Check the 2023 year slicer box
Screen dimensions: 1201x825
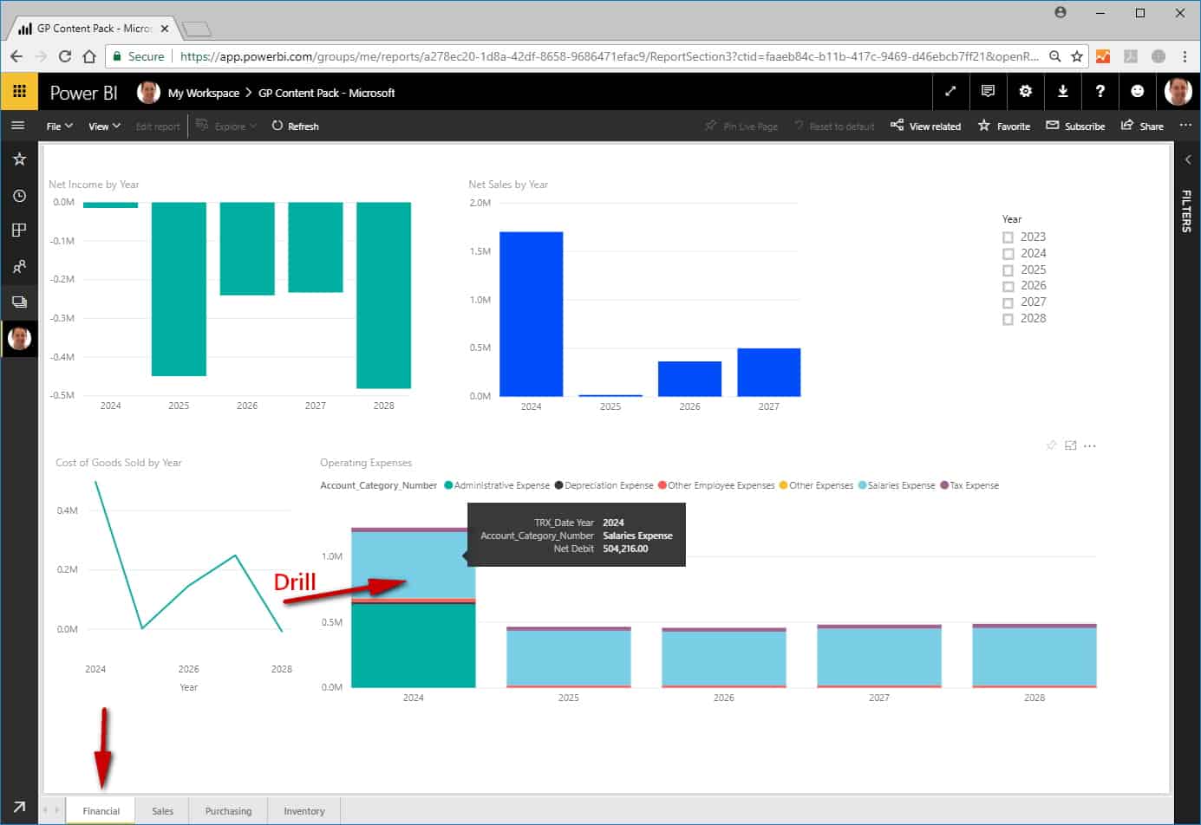[1008, 237]
